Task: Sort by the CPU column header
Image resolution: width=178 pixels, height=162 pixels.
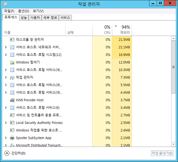Action: (x=102, y=30)
